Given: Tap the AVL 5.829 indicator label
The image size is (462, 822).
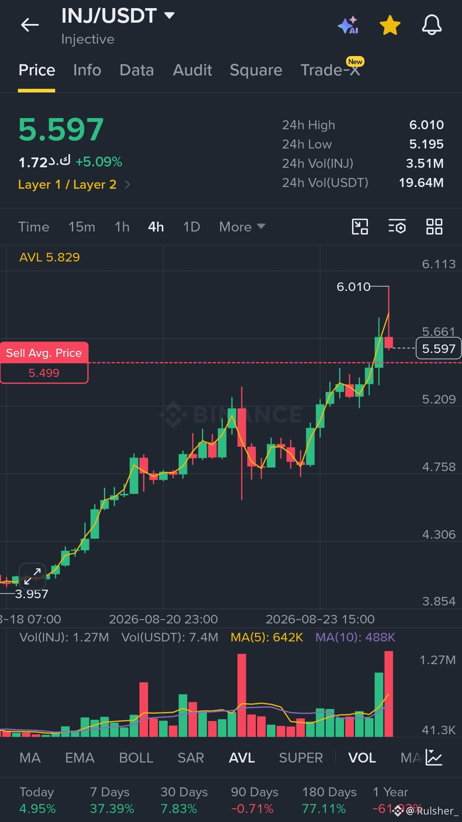Looking at the screenshot, I should tap(50, 257).
